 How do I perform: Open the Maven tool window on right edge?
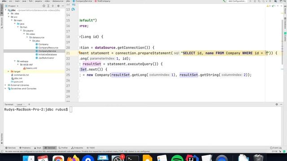[x=285, y=10]
